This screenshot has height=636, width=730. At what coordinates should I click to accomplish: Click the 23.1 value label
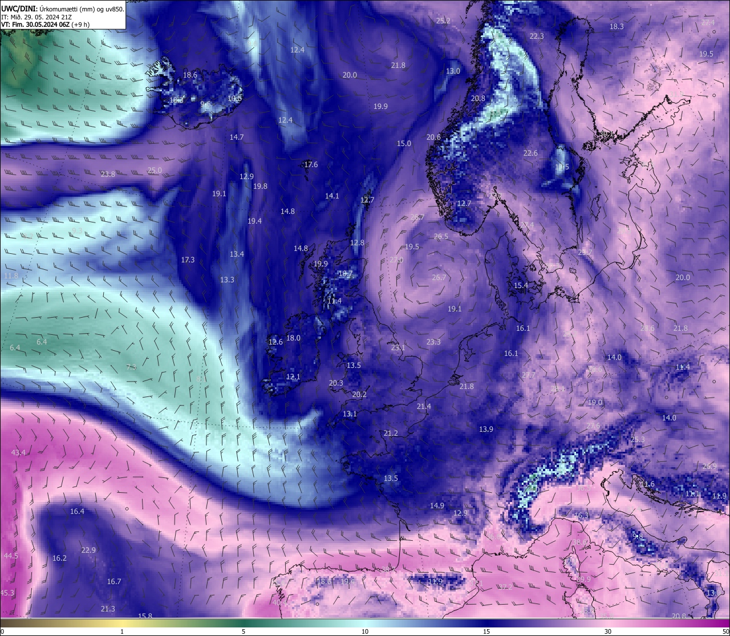[398, 347]
